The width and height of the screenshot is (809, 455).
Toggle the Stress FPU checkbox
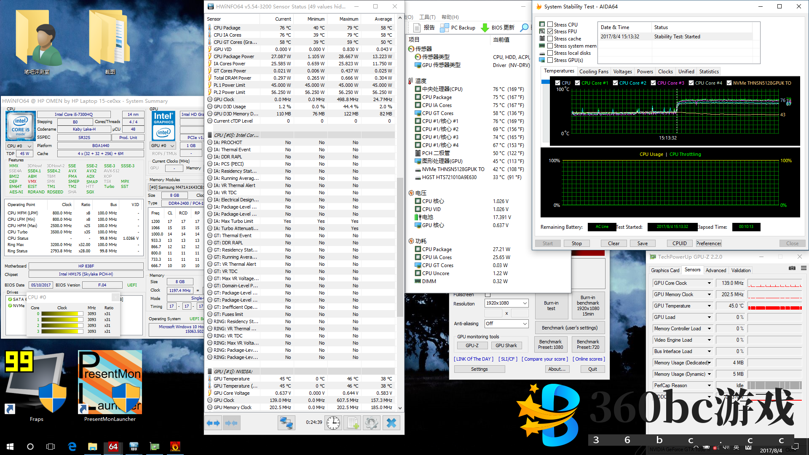(x=550, y=32)
